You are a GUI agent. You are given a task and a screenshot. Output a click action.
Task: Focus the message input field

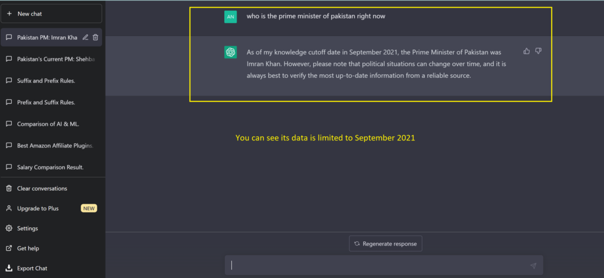pos(383,265)
